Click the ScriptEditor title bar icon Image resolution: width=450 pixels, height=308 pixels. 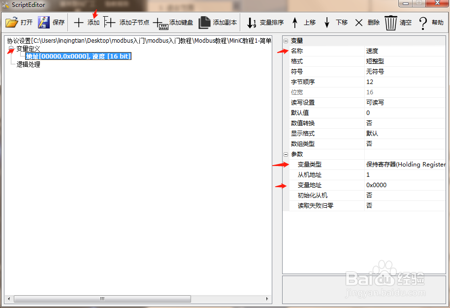click(5, 4)
